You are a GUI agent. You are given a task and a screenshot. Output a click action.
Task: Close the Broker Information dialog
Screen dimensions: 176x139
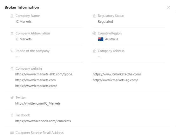[x=168, y=7]
